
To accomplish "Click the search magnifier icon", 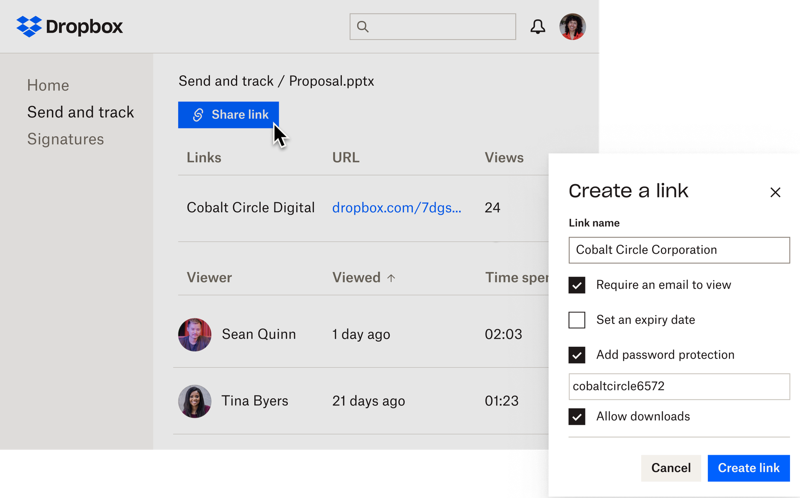I will click(x=362, y=26).
